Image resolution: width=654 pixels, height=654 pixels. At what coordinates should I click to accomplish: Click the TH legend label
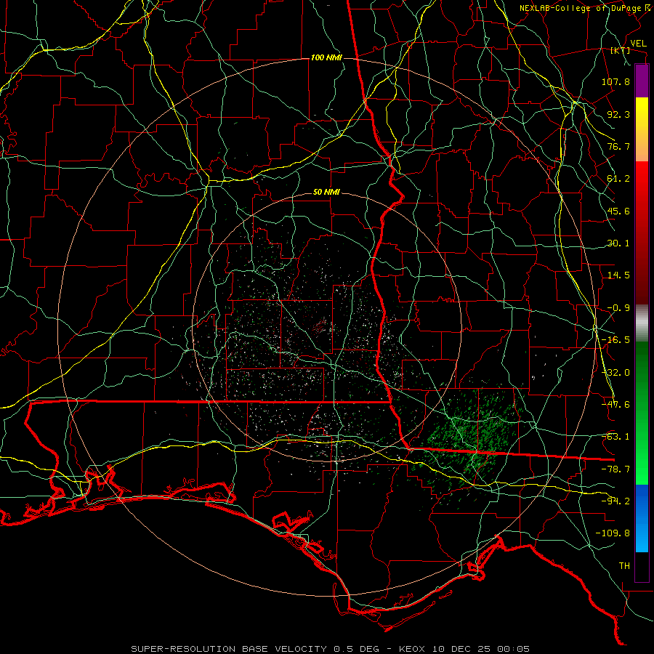(x=624, y=566)
